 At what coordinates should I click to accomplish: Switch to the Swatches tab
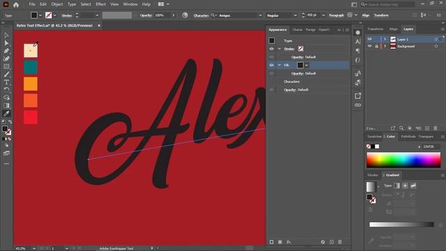[374, 137]
